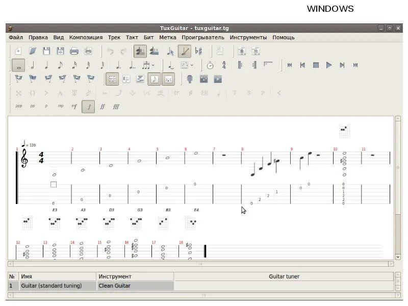This screenshot has height=306, width=408.
Task: Switch to the linear layout view icon
Action: coord(126,79)
